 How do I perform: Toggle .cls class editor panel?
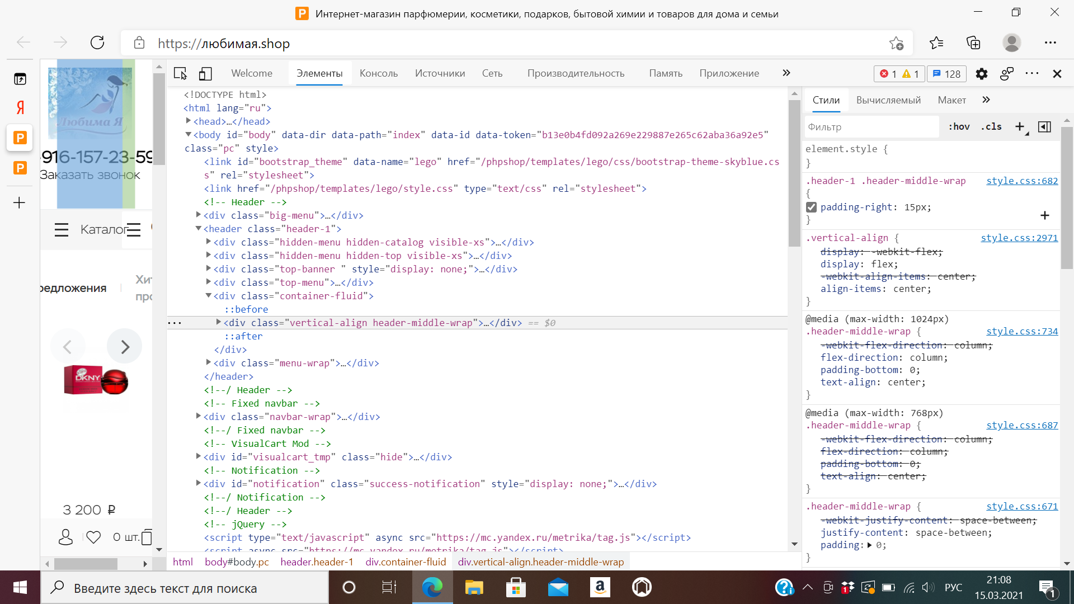coord(991,127)
